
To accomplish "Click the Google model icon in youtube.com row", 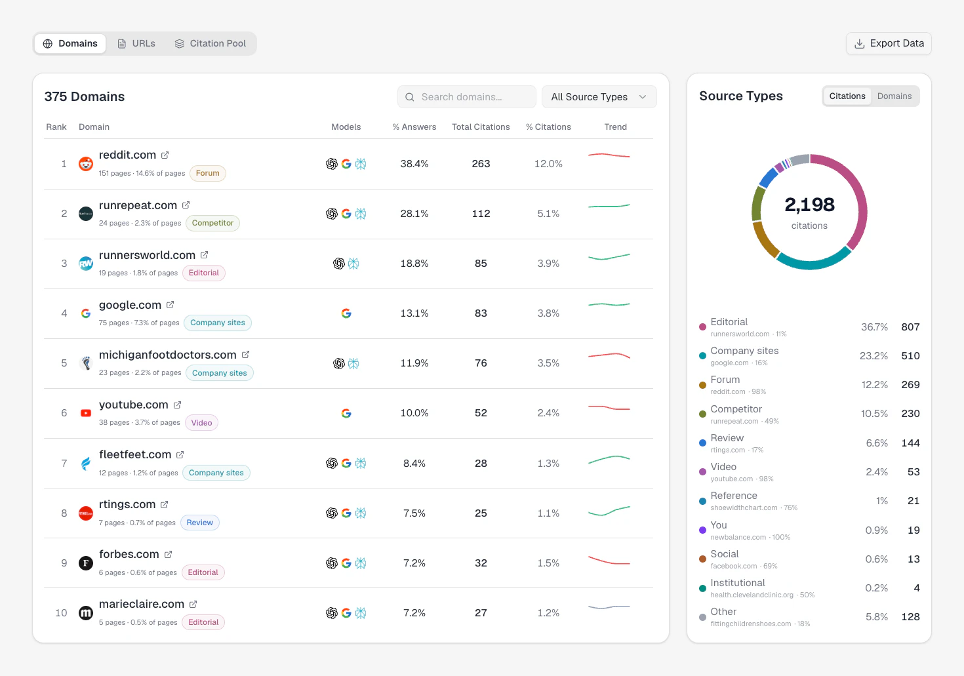I will point(346,413).
